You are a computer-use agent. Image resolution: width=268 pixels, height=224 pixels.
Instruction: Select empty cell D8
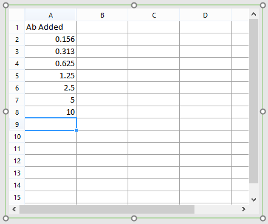coord(205,112)
